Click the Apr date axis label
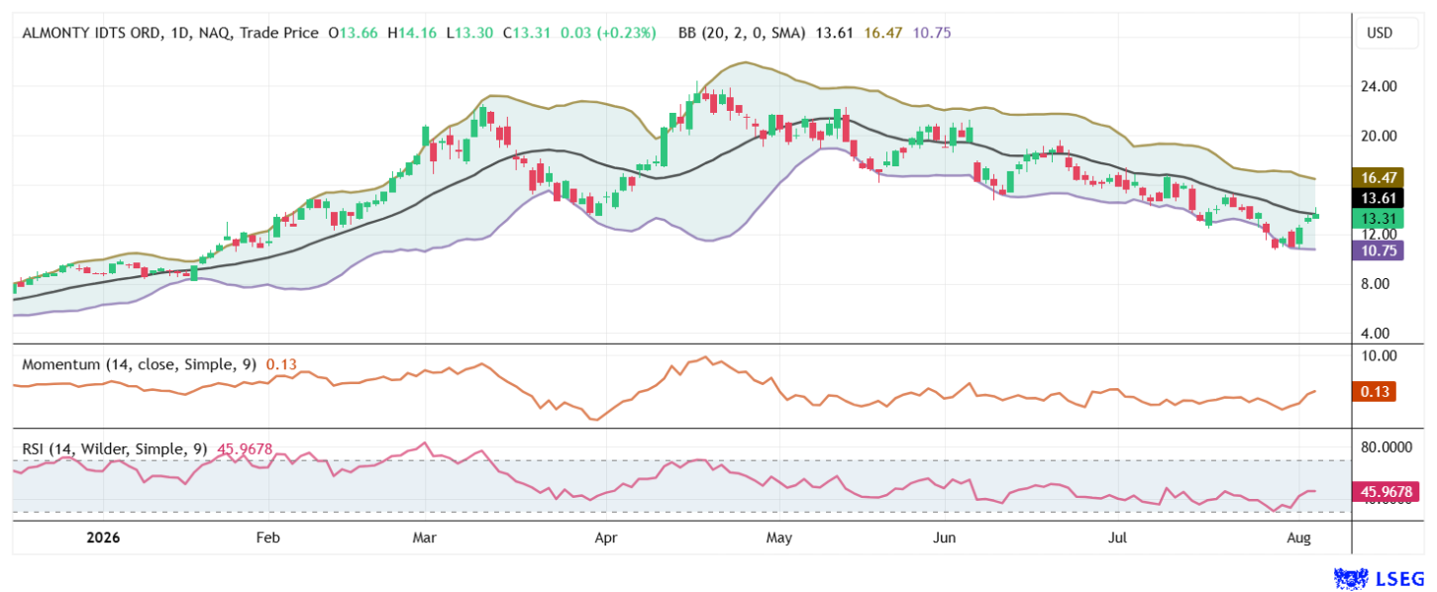The image size is (1437, 592). pos(605,538)
